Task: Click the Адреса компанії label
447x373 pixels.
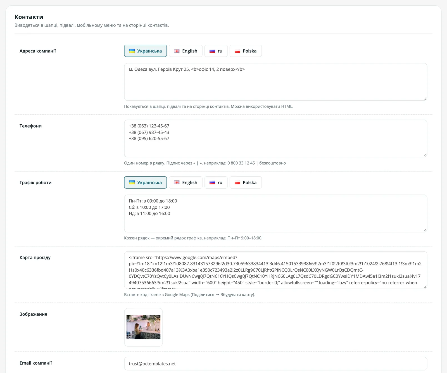Action: coord(38,51)
